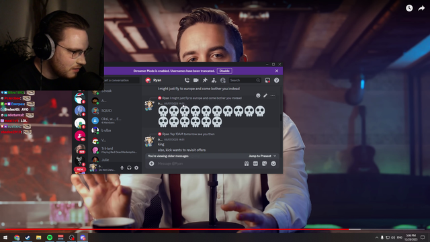Disable Streamer Mode
This screenshot has width=430, height=242.
(x=224, y=71)
